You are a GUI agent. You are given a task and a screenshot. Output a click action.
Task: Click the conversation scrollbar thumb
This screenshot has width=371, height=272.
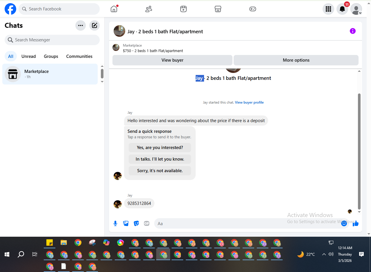point(359,151)
